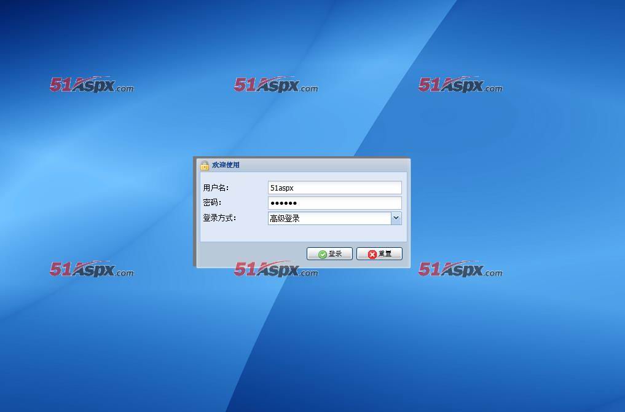Click the 登录 login button
This screenshot has width=625, height=412.
329,254
